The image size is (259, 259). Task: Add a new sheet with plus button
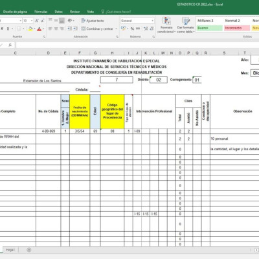point(29,250)
